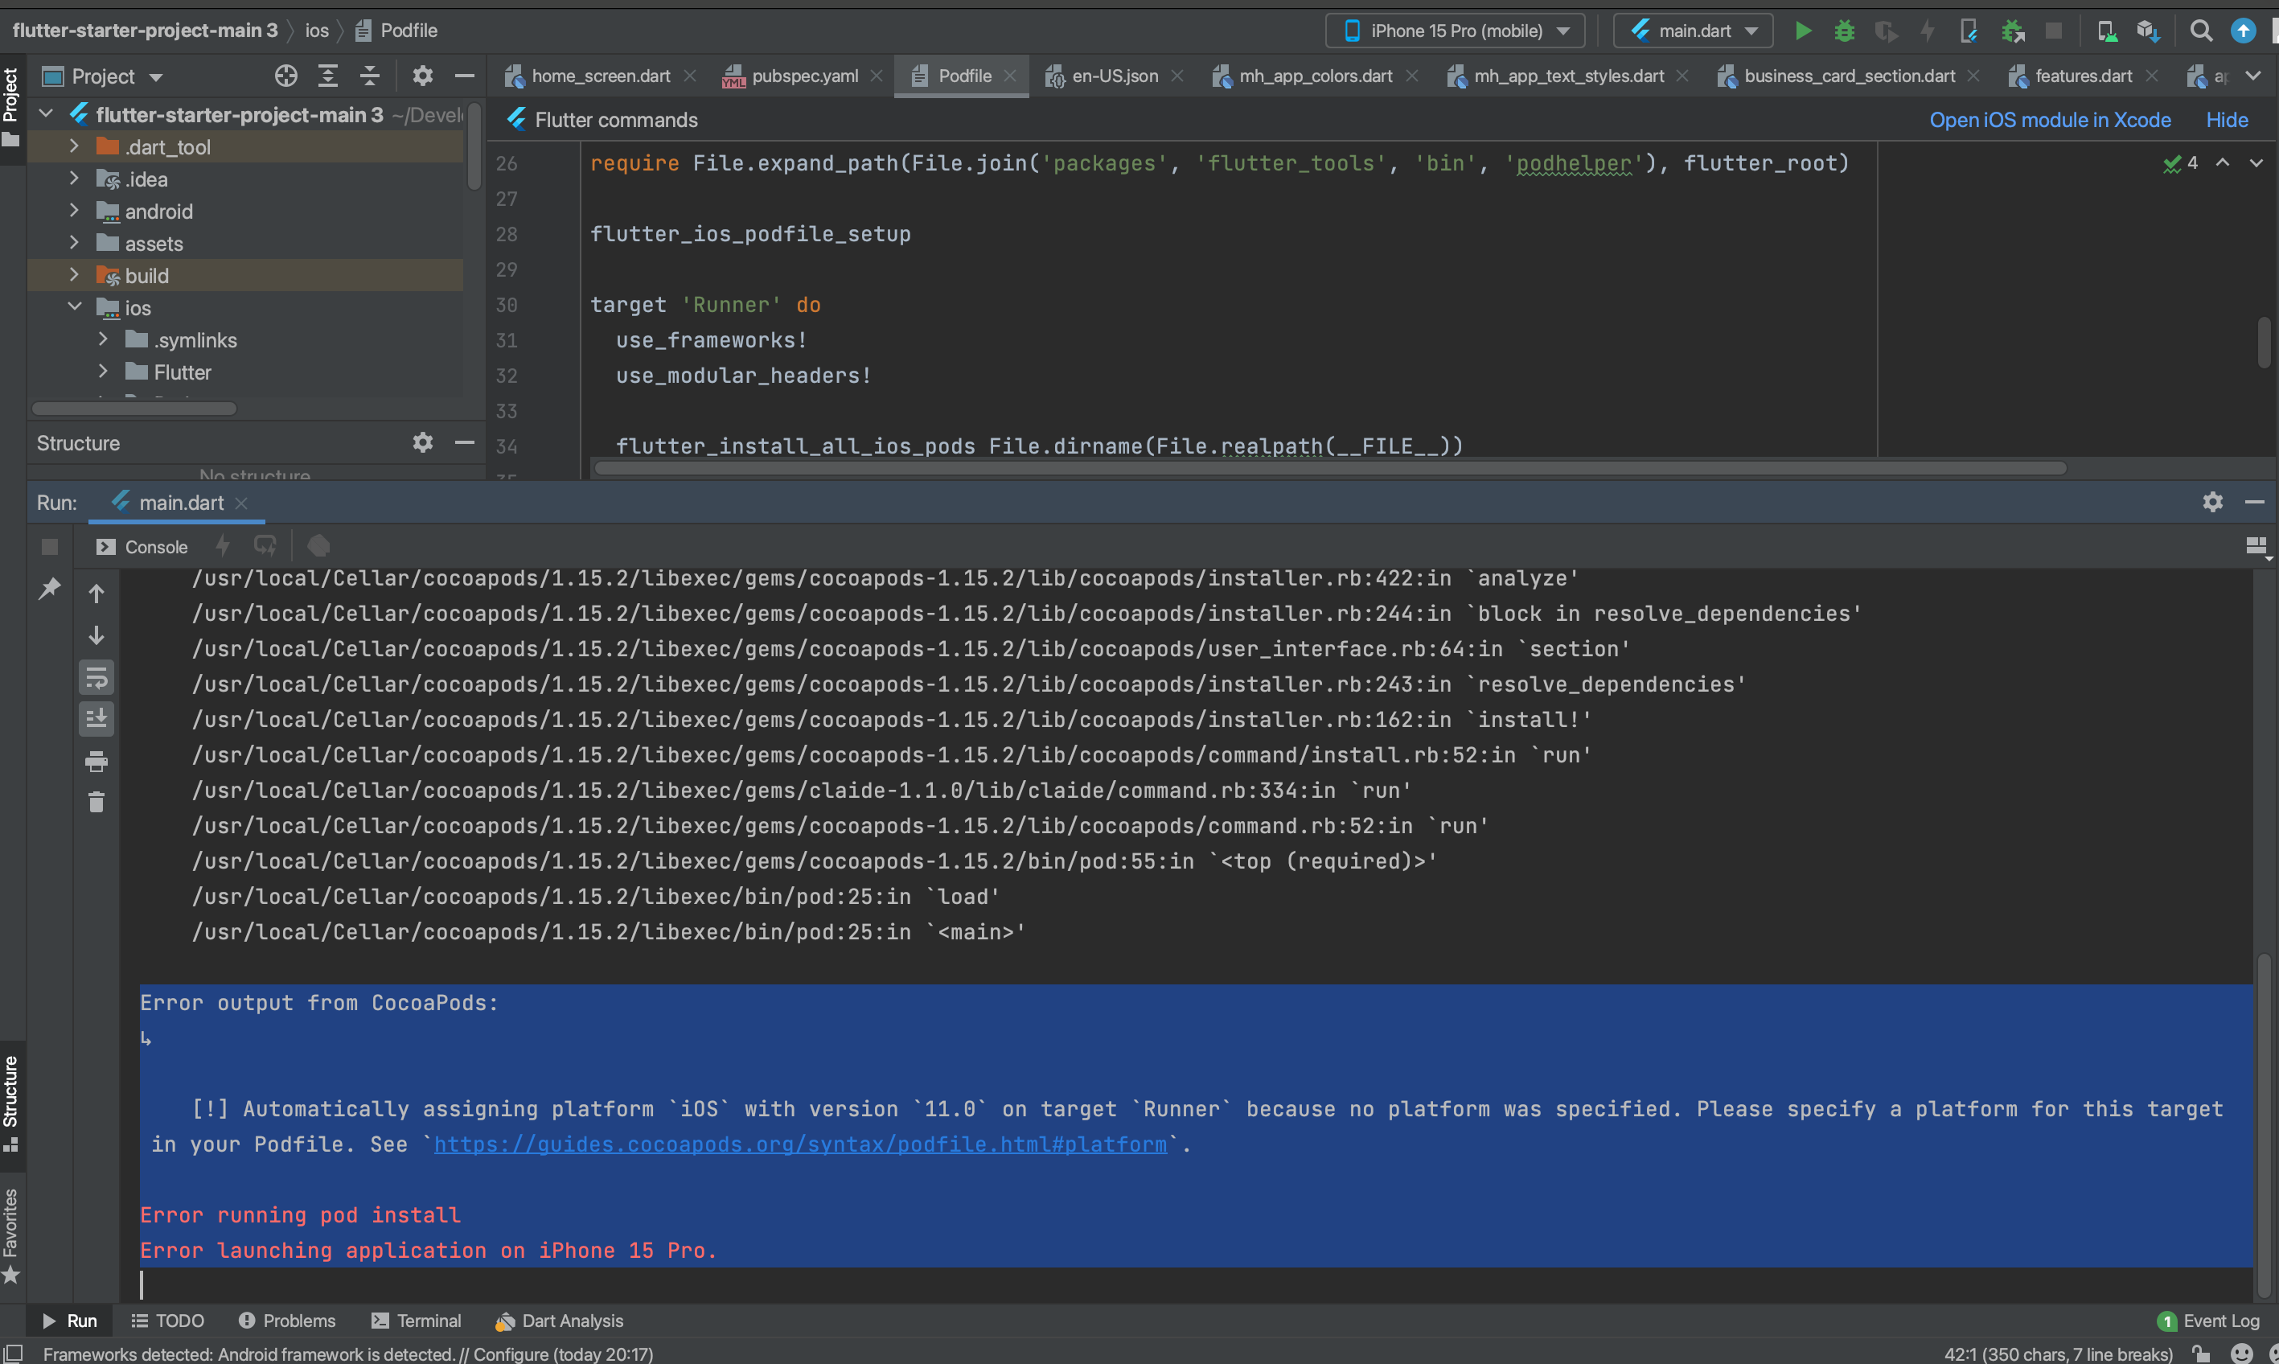This screenshot has width=2279, height=1364.
Task: Open Run panel settings gear
Action: pos(2212,502)
